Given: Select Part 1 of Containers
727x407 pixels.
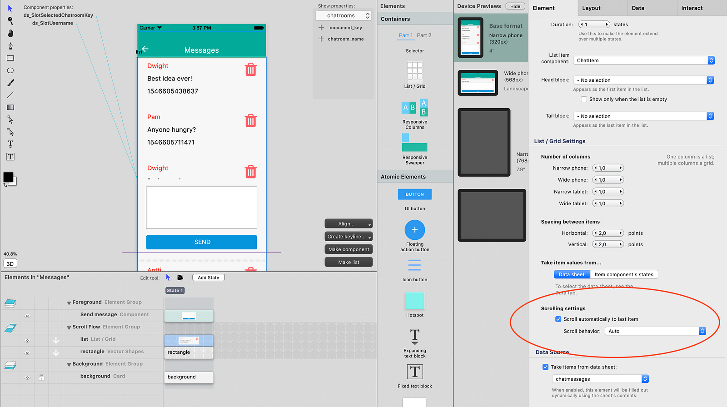Looking at the screenshot, I should click(x=406, y=35).
